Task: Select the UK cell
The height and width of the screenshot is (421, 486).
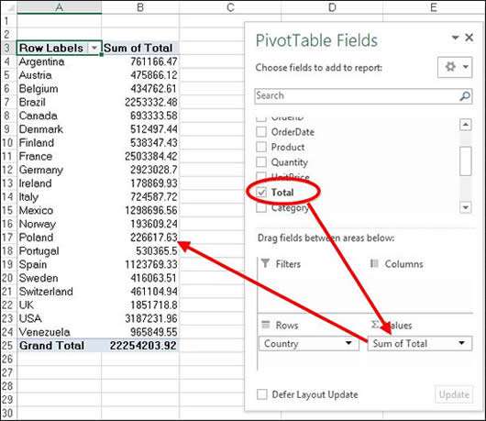Action: click(60, 305)
